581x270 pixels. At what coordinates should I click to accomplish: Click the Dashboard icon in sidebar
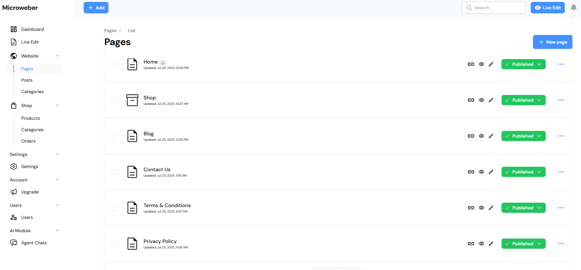[14, 29]
